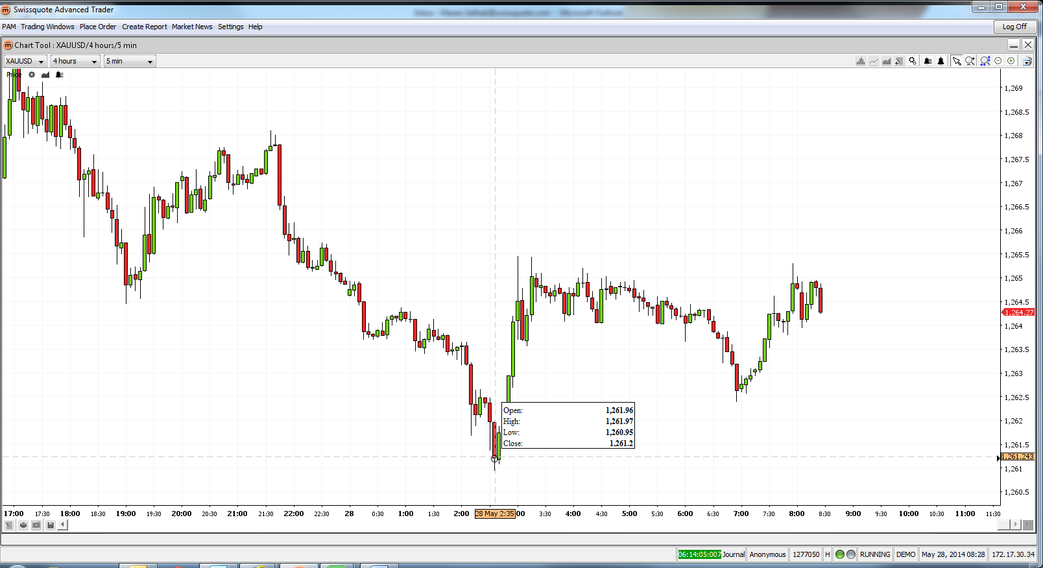
Task: Click the add indicator icon
Action: (x=899, y=61)
